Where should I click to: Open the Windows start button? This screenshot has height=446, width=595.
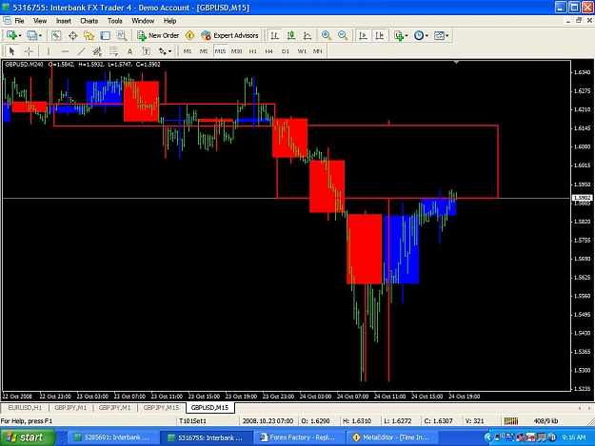tap(28, 437)
